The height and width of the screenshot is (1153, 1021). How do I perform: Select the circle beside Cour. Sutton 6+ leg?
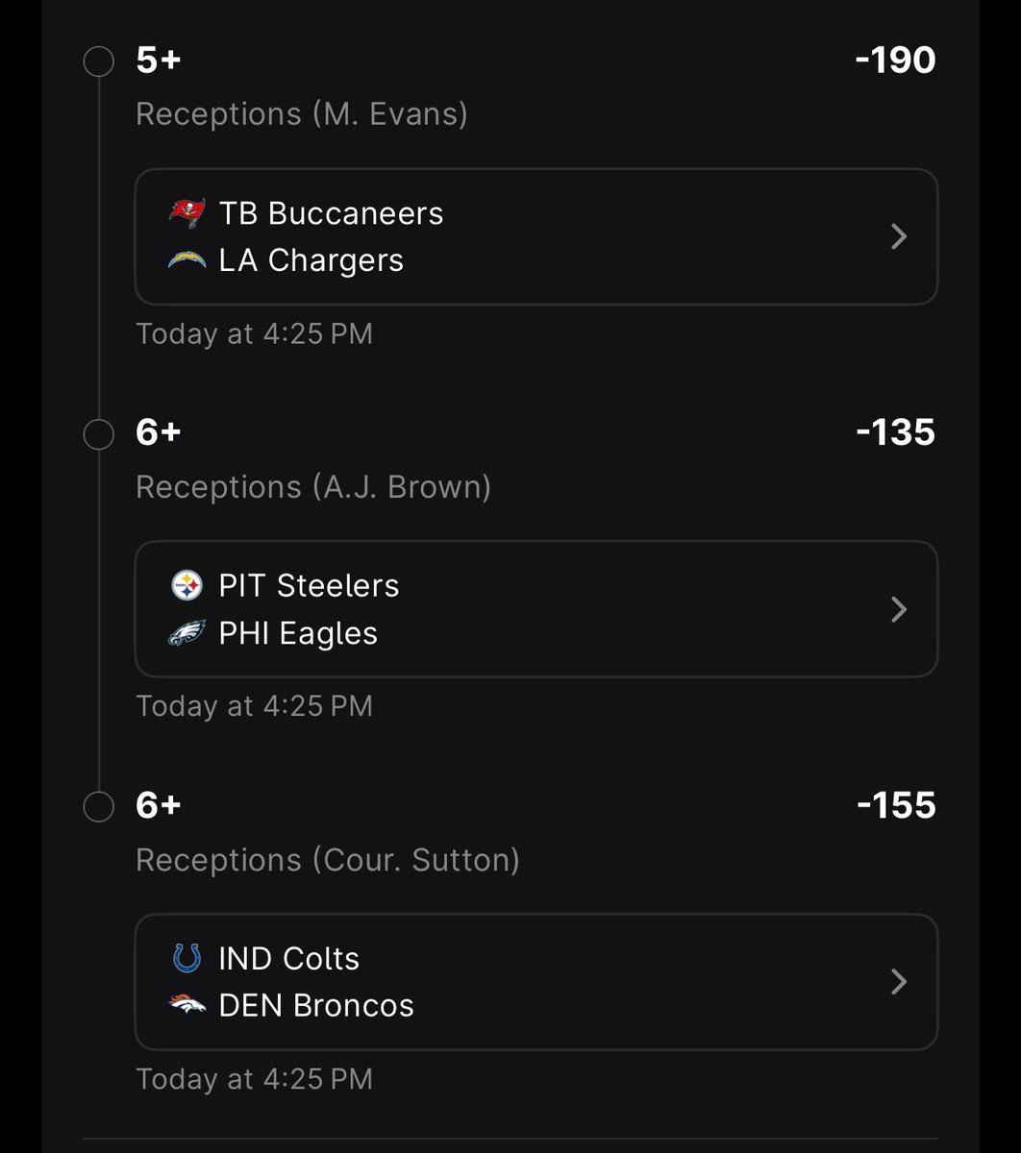click(99, 807)
